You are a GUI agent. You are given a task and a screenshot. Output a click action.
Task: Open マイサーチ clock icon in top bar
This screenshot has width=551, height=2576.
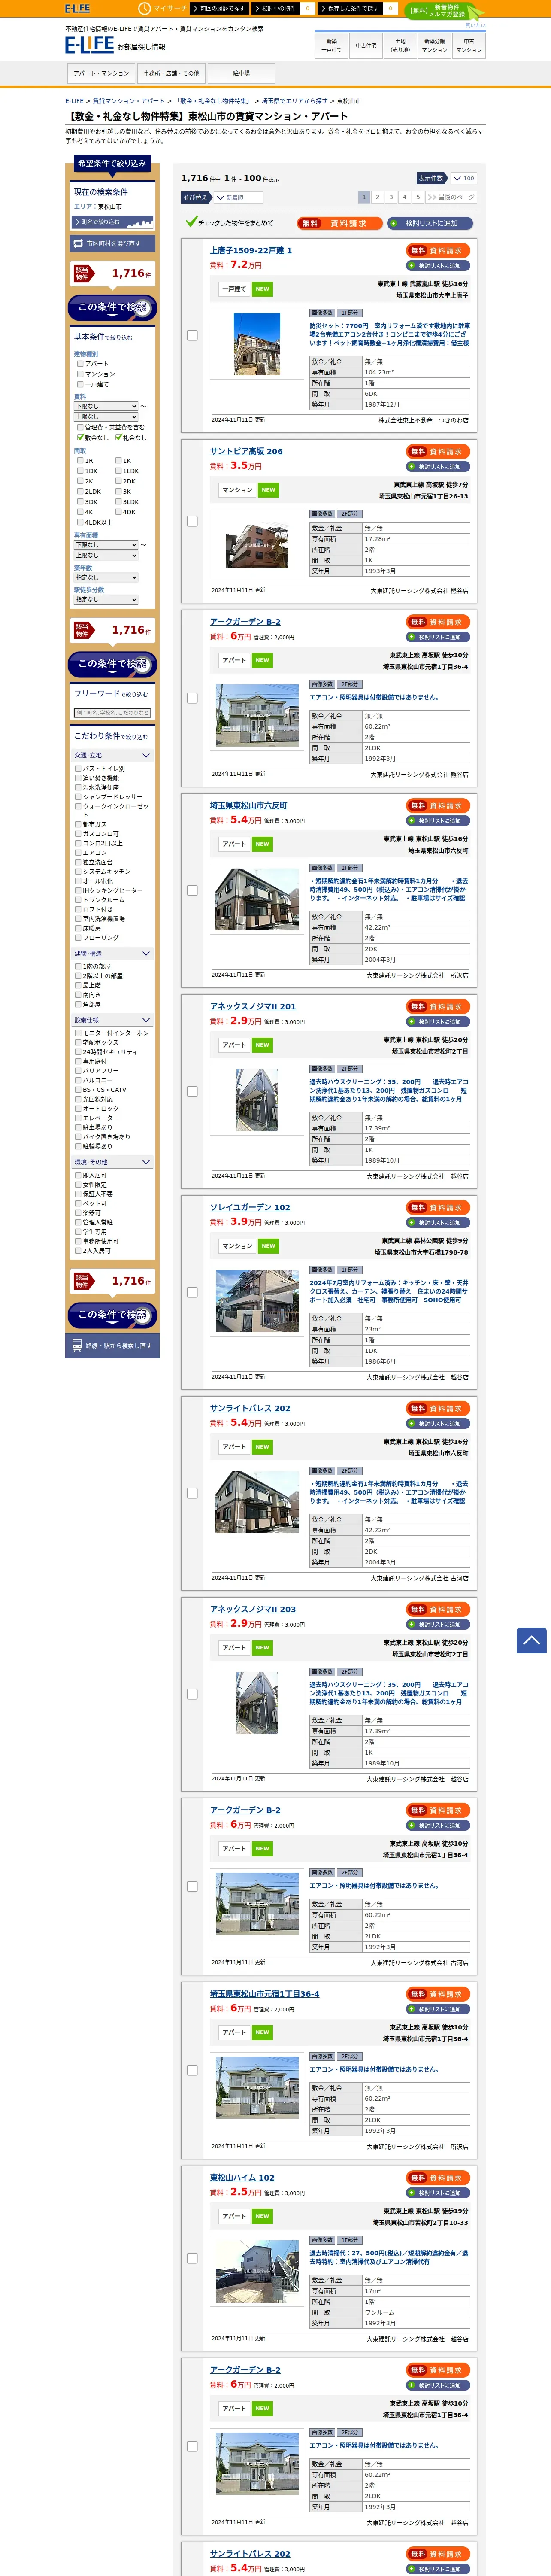(144, 8)
